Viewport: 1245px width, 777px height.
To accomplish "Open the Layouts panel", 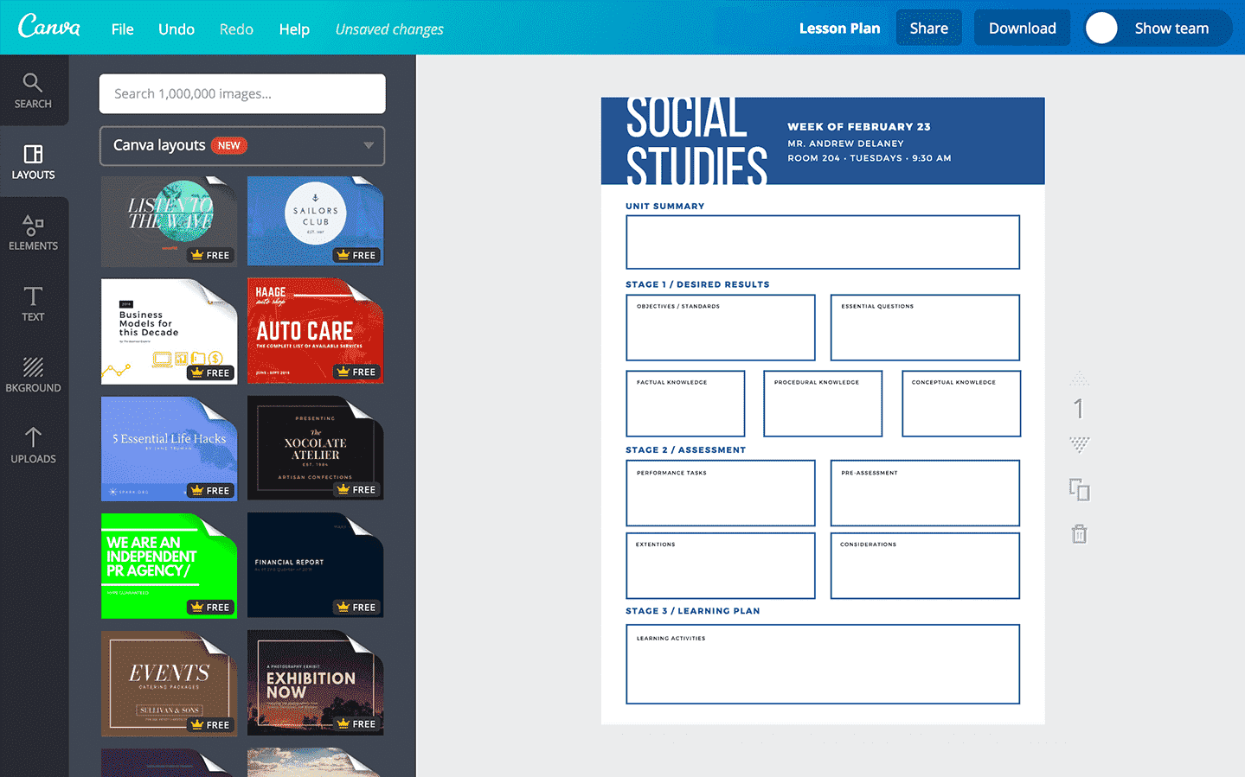I will [34, 162].
